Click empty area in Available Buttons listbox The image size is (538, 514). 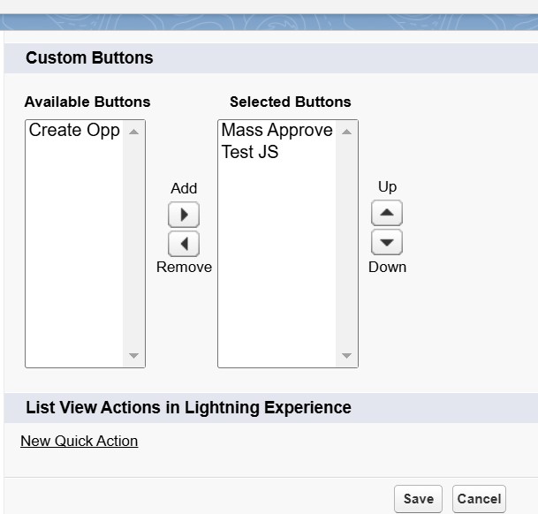tap(74, 265)
